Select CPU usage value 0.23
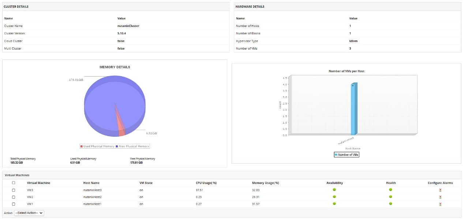This screenshot has width=465, height=219. 199,197
